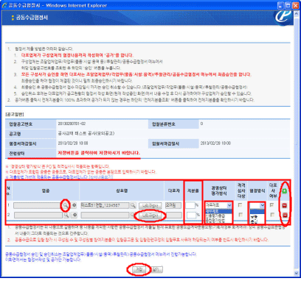Click the gear icon in row 1

(x=75, y=205)
